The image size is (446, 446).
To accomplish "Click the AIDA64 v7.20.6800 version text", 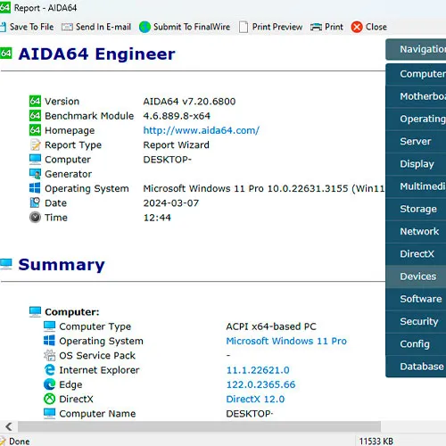I will click(x=189, y=102).
